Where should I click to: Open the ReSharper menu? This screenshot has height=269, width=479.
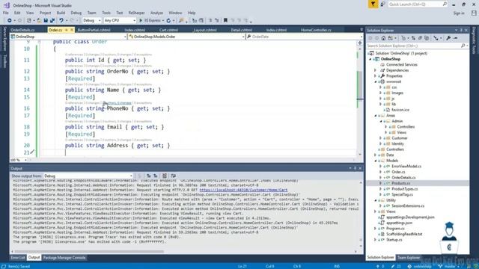[x=136, y=13]
